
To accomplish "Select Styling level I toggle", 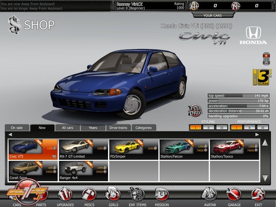I will 195,127.
